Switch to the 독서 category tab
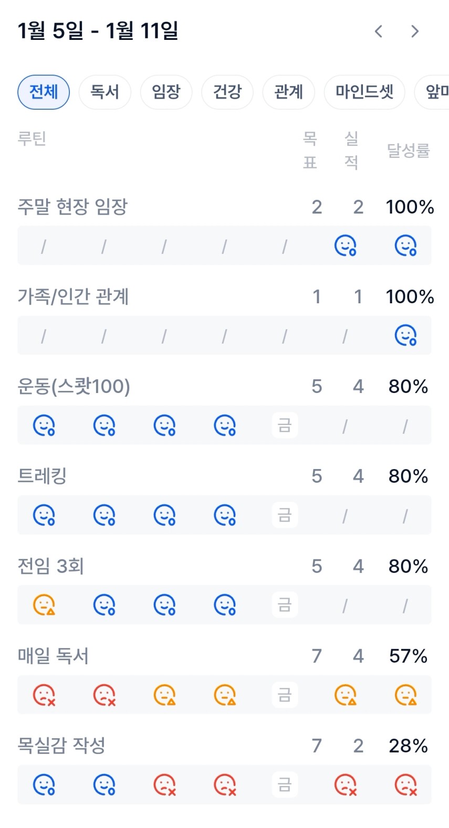The height and width of the screenshot is (828, 449). coord(105,92)
